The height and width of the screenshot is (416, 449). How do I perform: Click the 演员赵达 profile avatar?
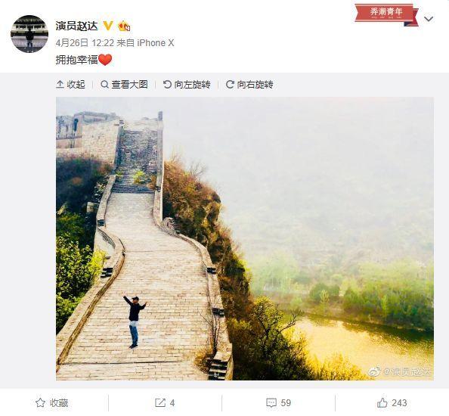tap(29, 34)
